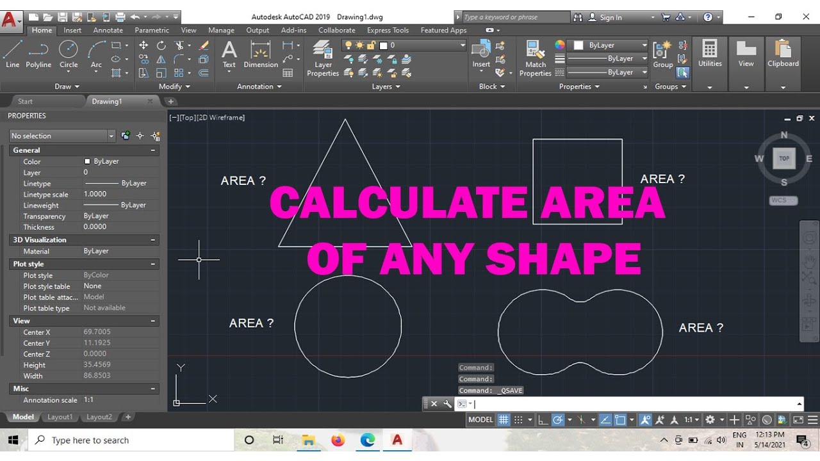This screenshot has height=461, width=820.
Task: Toggle Ortho mode in status bar
Action: pos(543,420)
